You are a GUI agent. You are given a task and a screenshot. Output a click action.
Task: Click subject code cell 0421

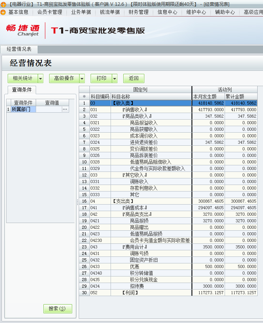click(100, 221)
